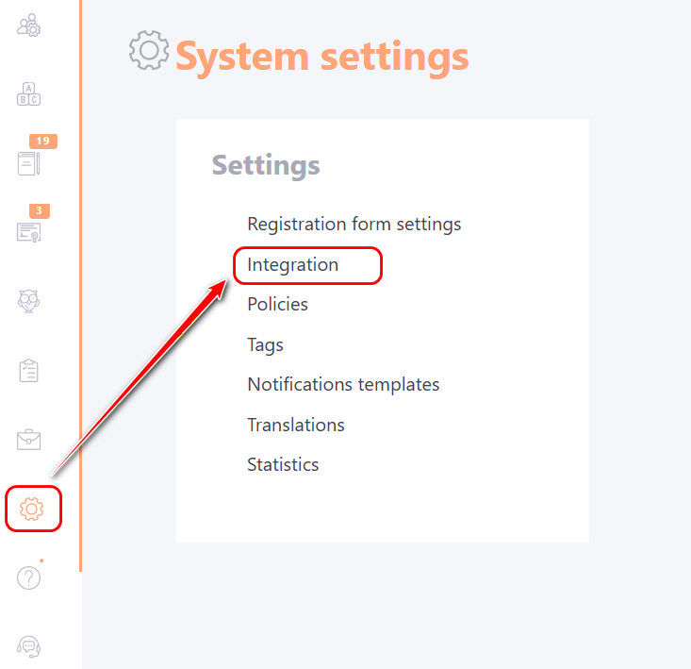Open Translations settings
The height and width of the screenshot is (669, 691).
click(x=296, y=425)
